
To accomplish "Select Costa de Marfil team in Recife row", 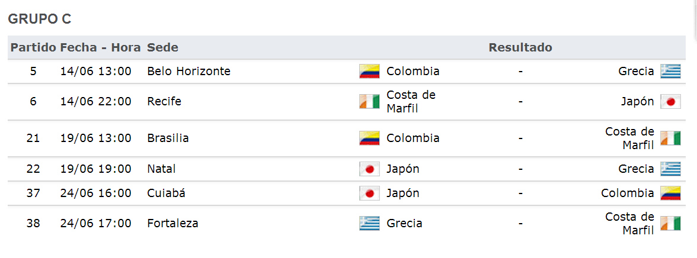I will 411,102.
